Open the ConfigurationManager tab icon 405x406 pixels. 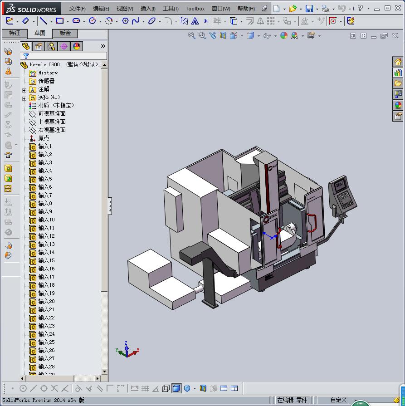[51, 46]
